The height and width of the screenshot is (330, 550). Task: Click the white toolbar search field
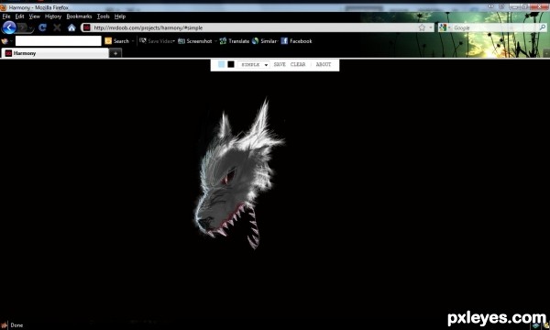point(59,41)
